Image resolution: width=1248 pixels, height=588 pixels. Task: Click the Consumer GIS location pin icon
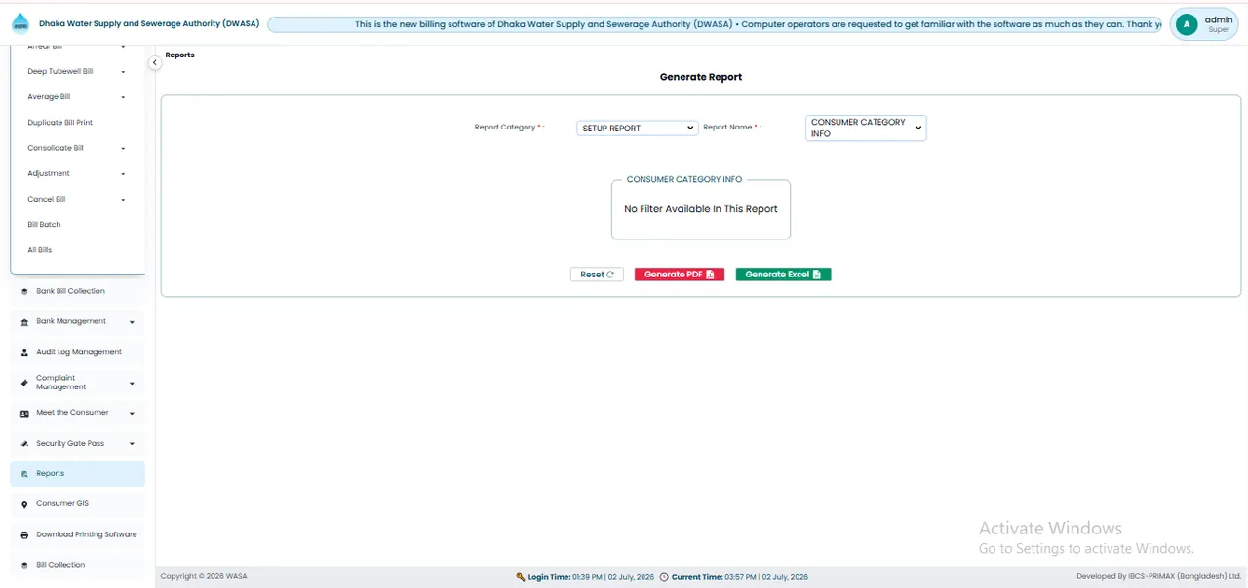coord(25,504)
